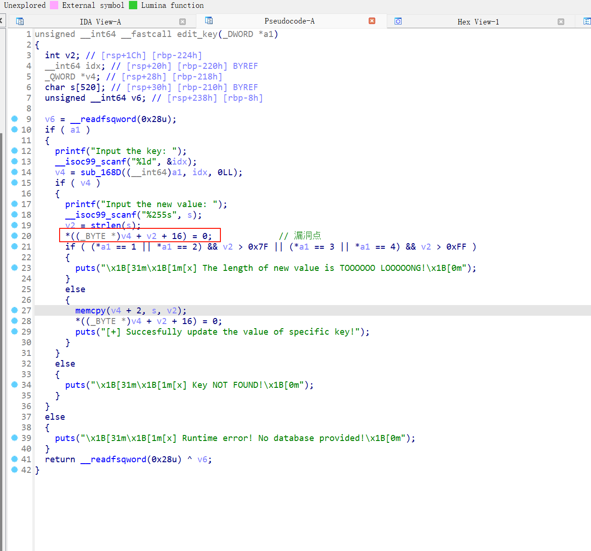
Task: Click puts in the "Runtime error" line
Action: tap(65, 438)
